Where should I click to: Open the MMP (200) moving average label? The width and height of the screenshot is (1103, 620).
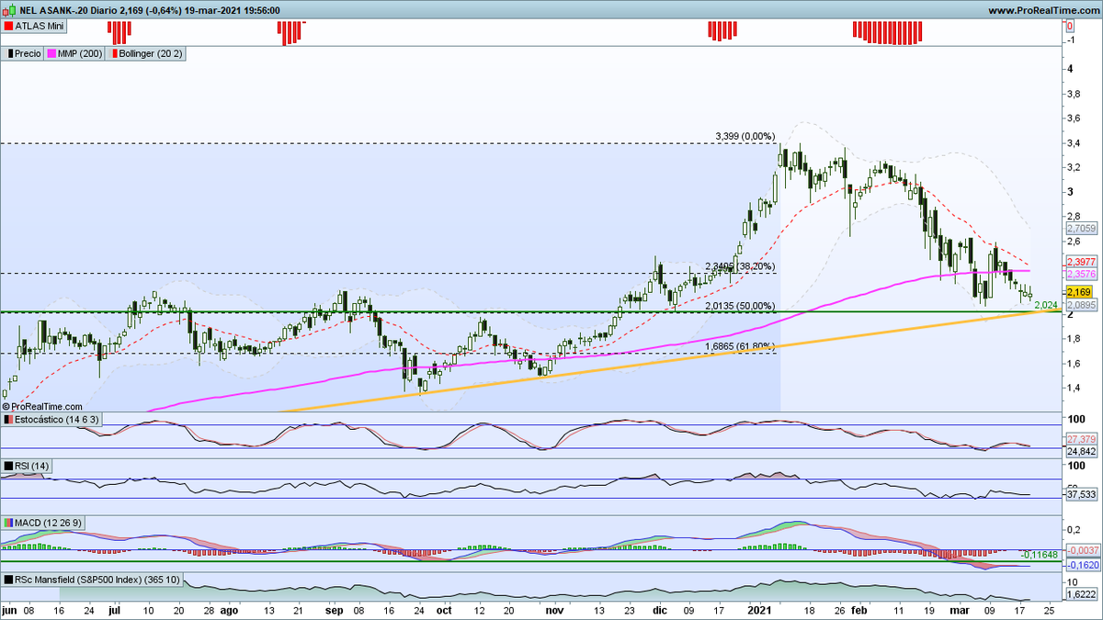coord(80,54)
